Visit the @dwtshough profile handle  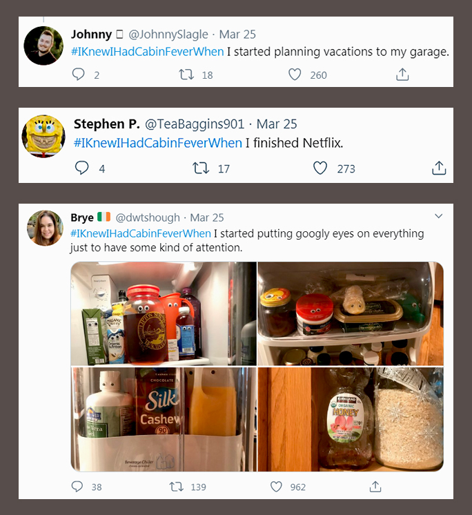[x=148, y=217]
